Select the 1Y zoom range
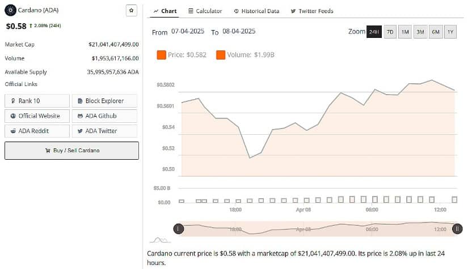The image size is (468, 269). (x=450, y=32)
